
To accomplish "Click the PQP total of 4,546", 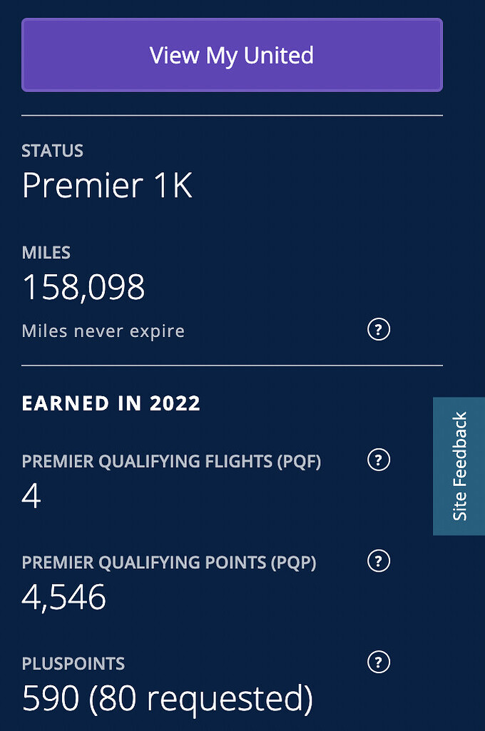I will pos(64,598).
